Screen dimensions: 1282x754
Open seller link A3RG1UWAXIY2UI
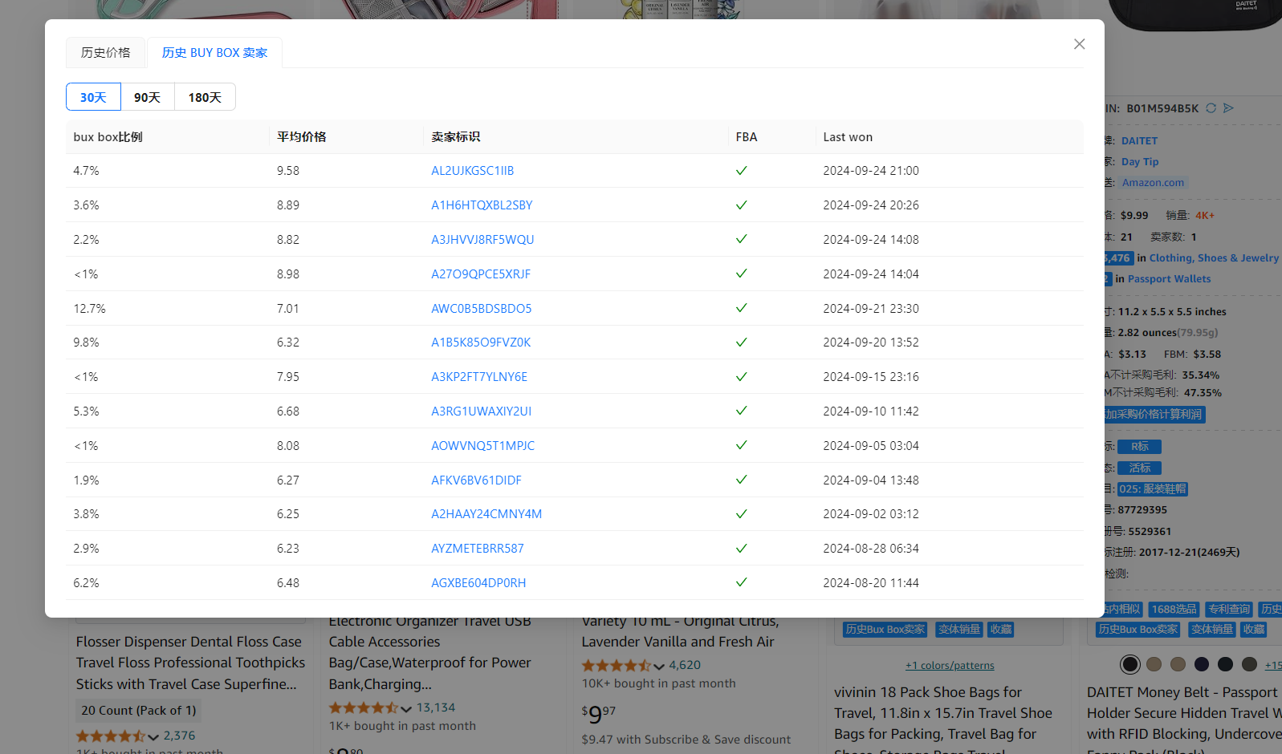[x=481, y=411]
